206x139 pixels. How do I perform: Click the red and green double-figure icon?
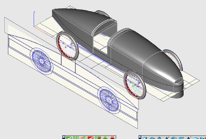(83, 138)
